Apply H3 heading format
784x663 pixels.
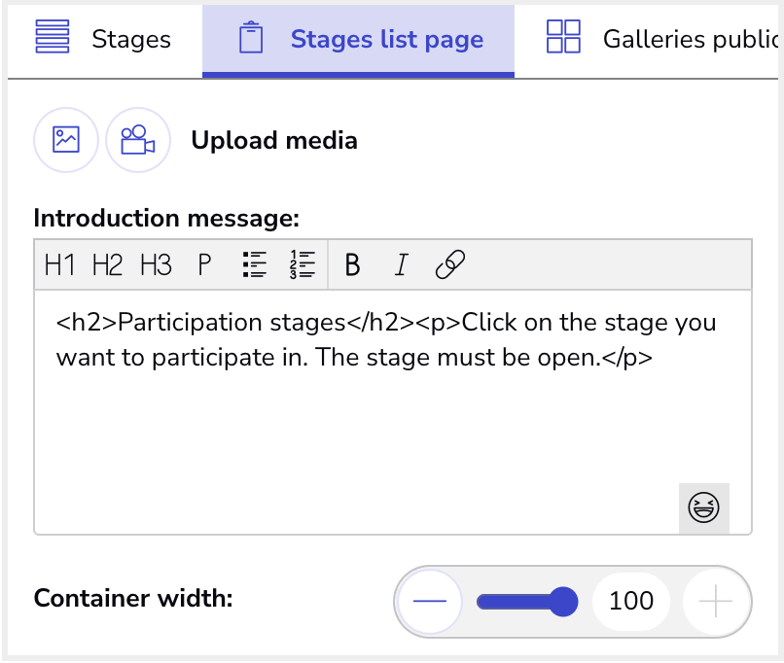pos(156,264)
